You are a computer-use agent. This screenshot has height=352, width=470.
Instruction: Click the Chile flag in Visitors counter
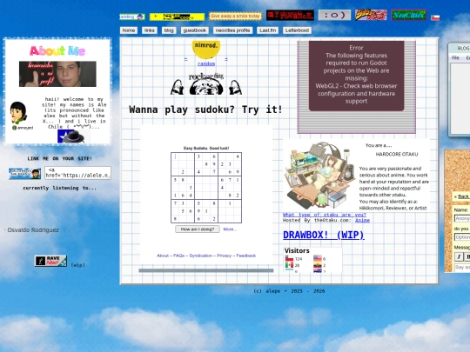pyautogui.click(x=289, y=258)
